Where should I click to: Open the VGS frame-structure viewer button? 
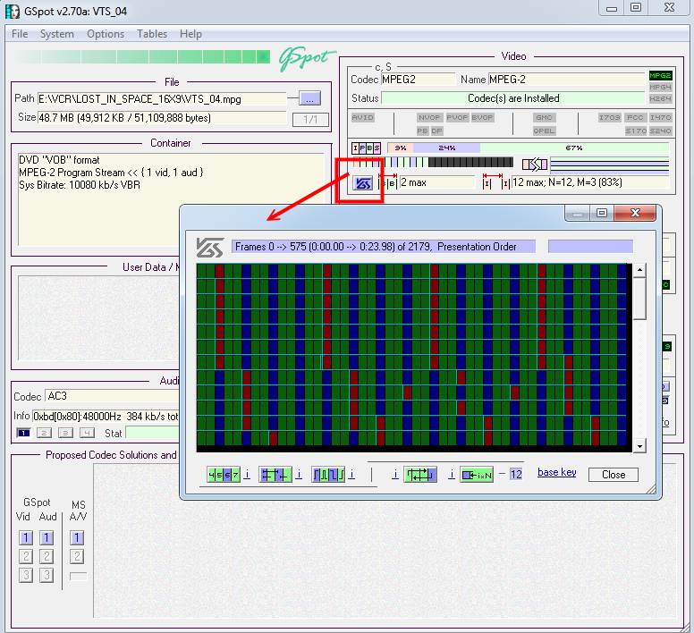click(363, 183)
